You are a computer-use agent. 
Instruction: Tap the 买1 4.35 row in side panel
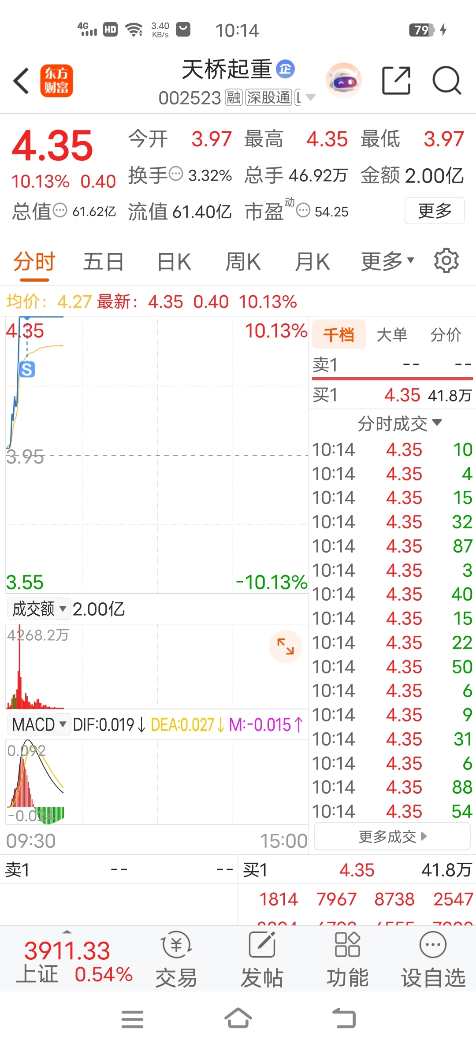tap(392, 395)
